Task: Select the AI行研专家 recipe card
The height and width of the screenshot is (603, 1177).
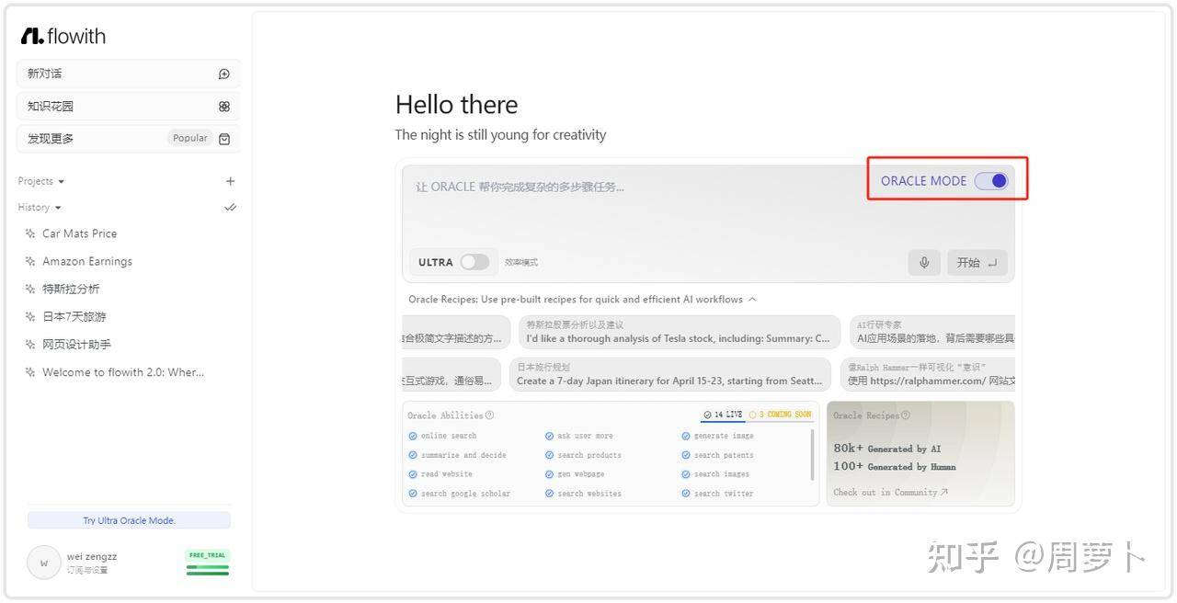Action: coord(932,332)
